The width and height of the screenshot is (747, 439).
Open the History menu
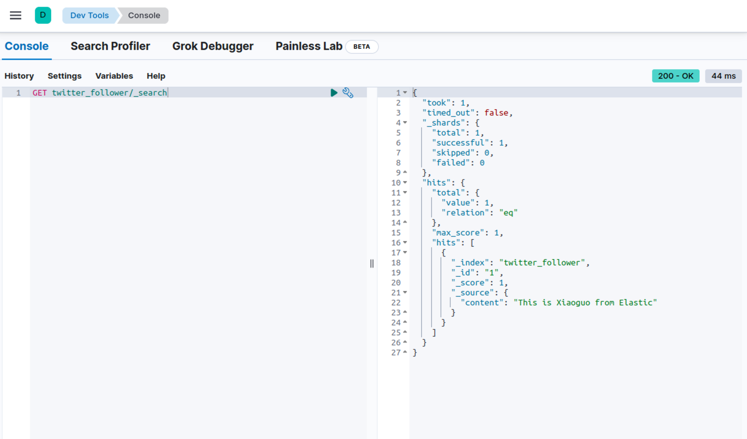19,76
